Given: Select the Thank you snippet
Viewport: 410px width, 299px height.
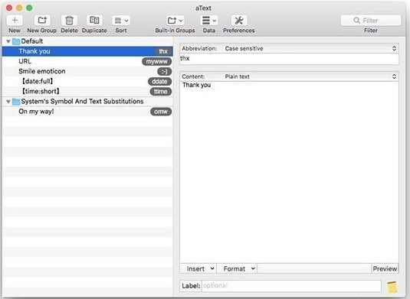Looking at the screenshot, I should tap(87, 51).
